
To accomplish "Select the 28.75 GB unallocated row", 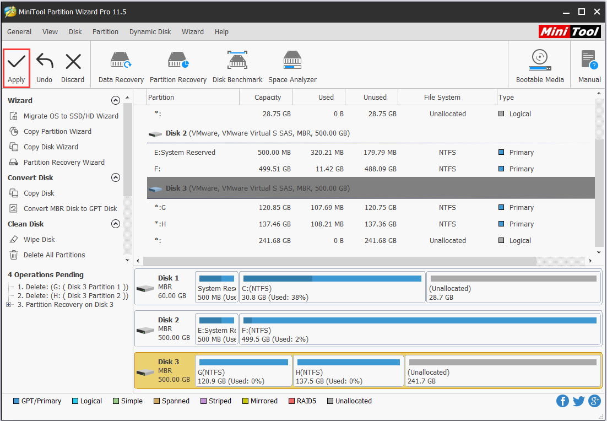I will 371,114.
